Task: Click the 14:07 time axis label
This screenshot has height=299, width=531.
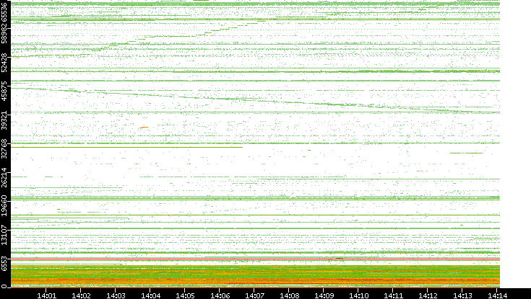Action: tap(255, 294)
